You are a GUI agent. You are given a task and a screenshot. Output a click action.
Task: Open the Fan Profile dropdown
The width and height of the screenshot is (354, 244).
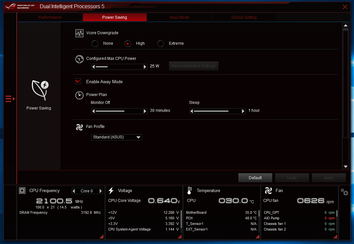coord(117,137)
